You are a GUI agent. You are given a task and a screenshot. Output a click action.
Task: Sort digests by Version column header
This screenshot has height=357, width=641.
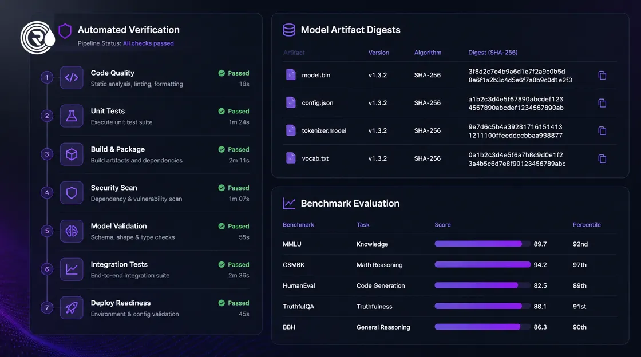click(378, 53)
